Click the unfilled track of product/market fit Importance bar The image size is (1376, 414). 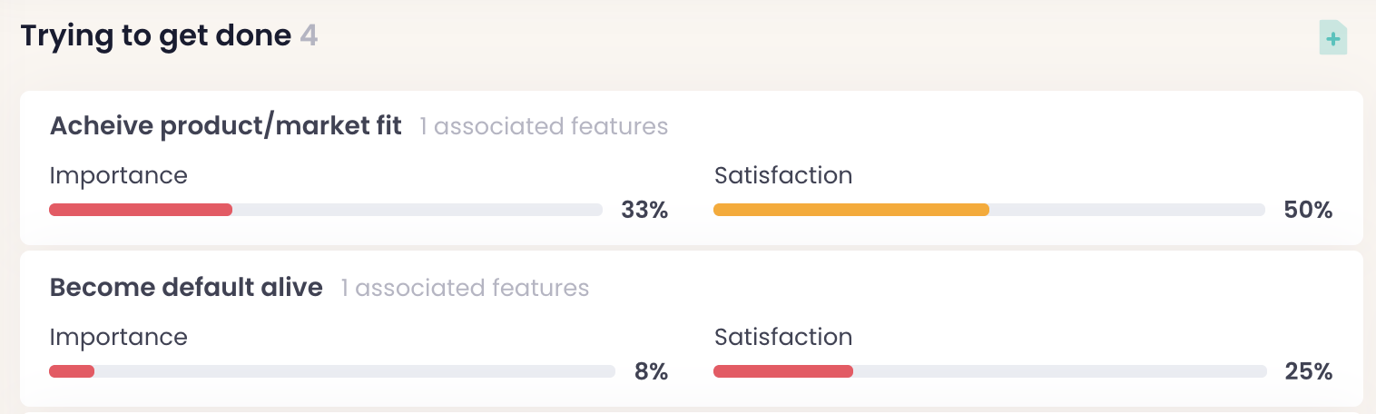click(418, 210)
